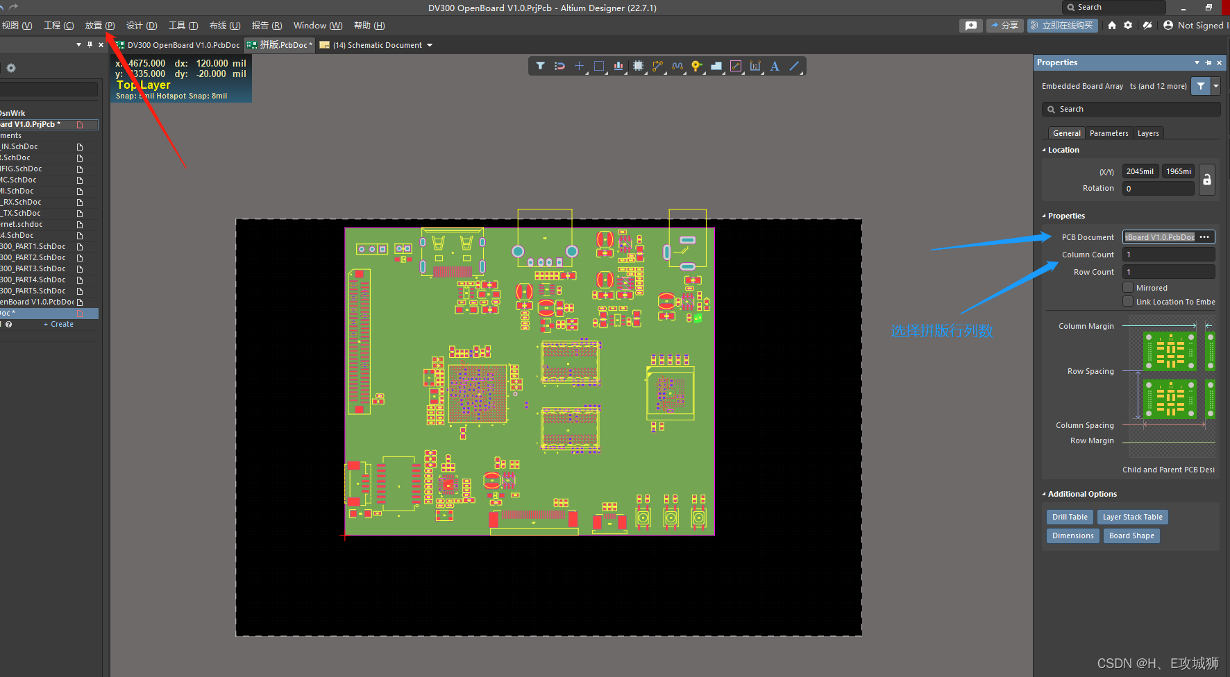The height and width of the screenshot is (677, 1230).
Task: Click the Create link in Projects panel
Action: click(x=59, y=324)
